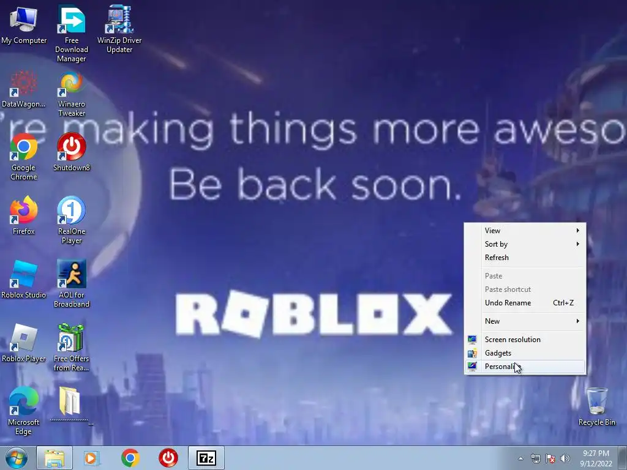Open the network tray icon
The height and width of the screenshot is (470, 627).
click(535, 458)
